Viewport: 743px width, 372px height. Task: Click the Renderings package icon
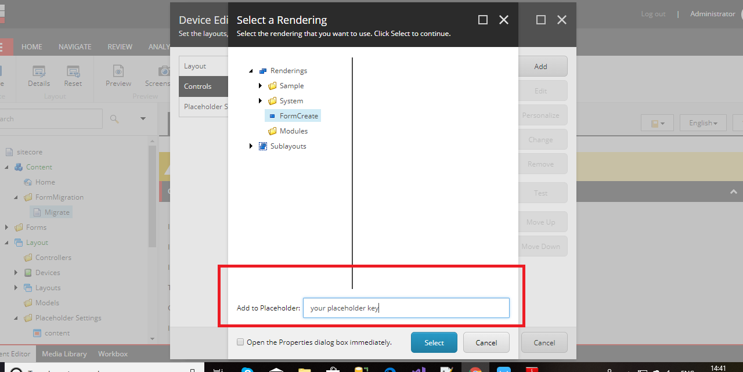point(264,70)
